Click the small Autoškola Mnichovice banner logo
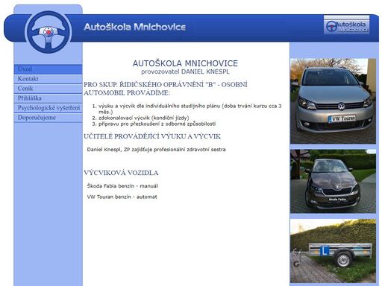The width and height of the screenshot is (382, 286). 346,25
